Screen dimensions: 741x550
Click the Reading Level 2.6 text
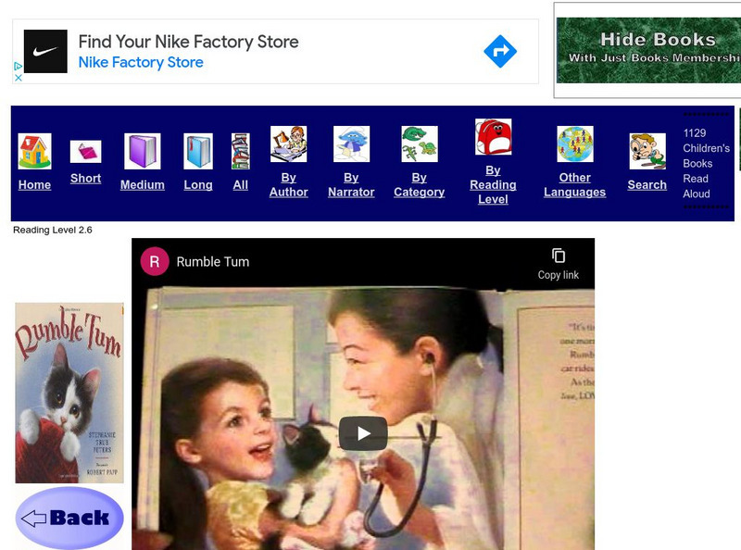(53, 231)
